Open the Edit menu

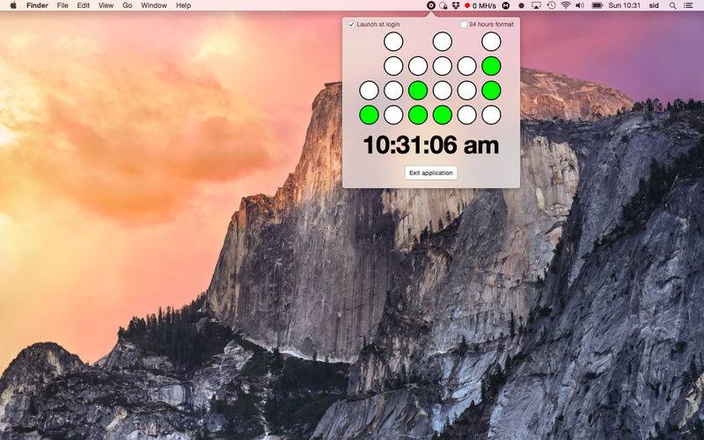(x=84, y=5)
